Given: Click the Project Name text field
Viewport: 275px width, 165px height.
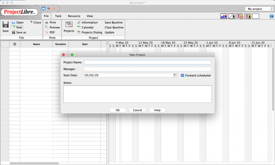Looking at the screenshot, I should tap(147, 62).
